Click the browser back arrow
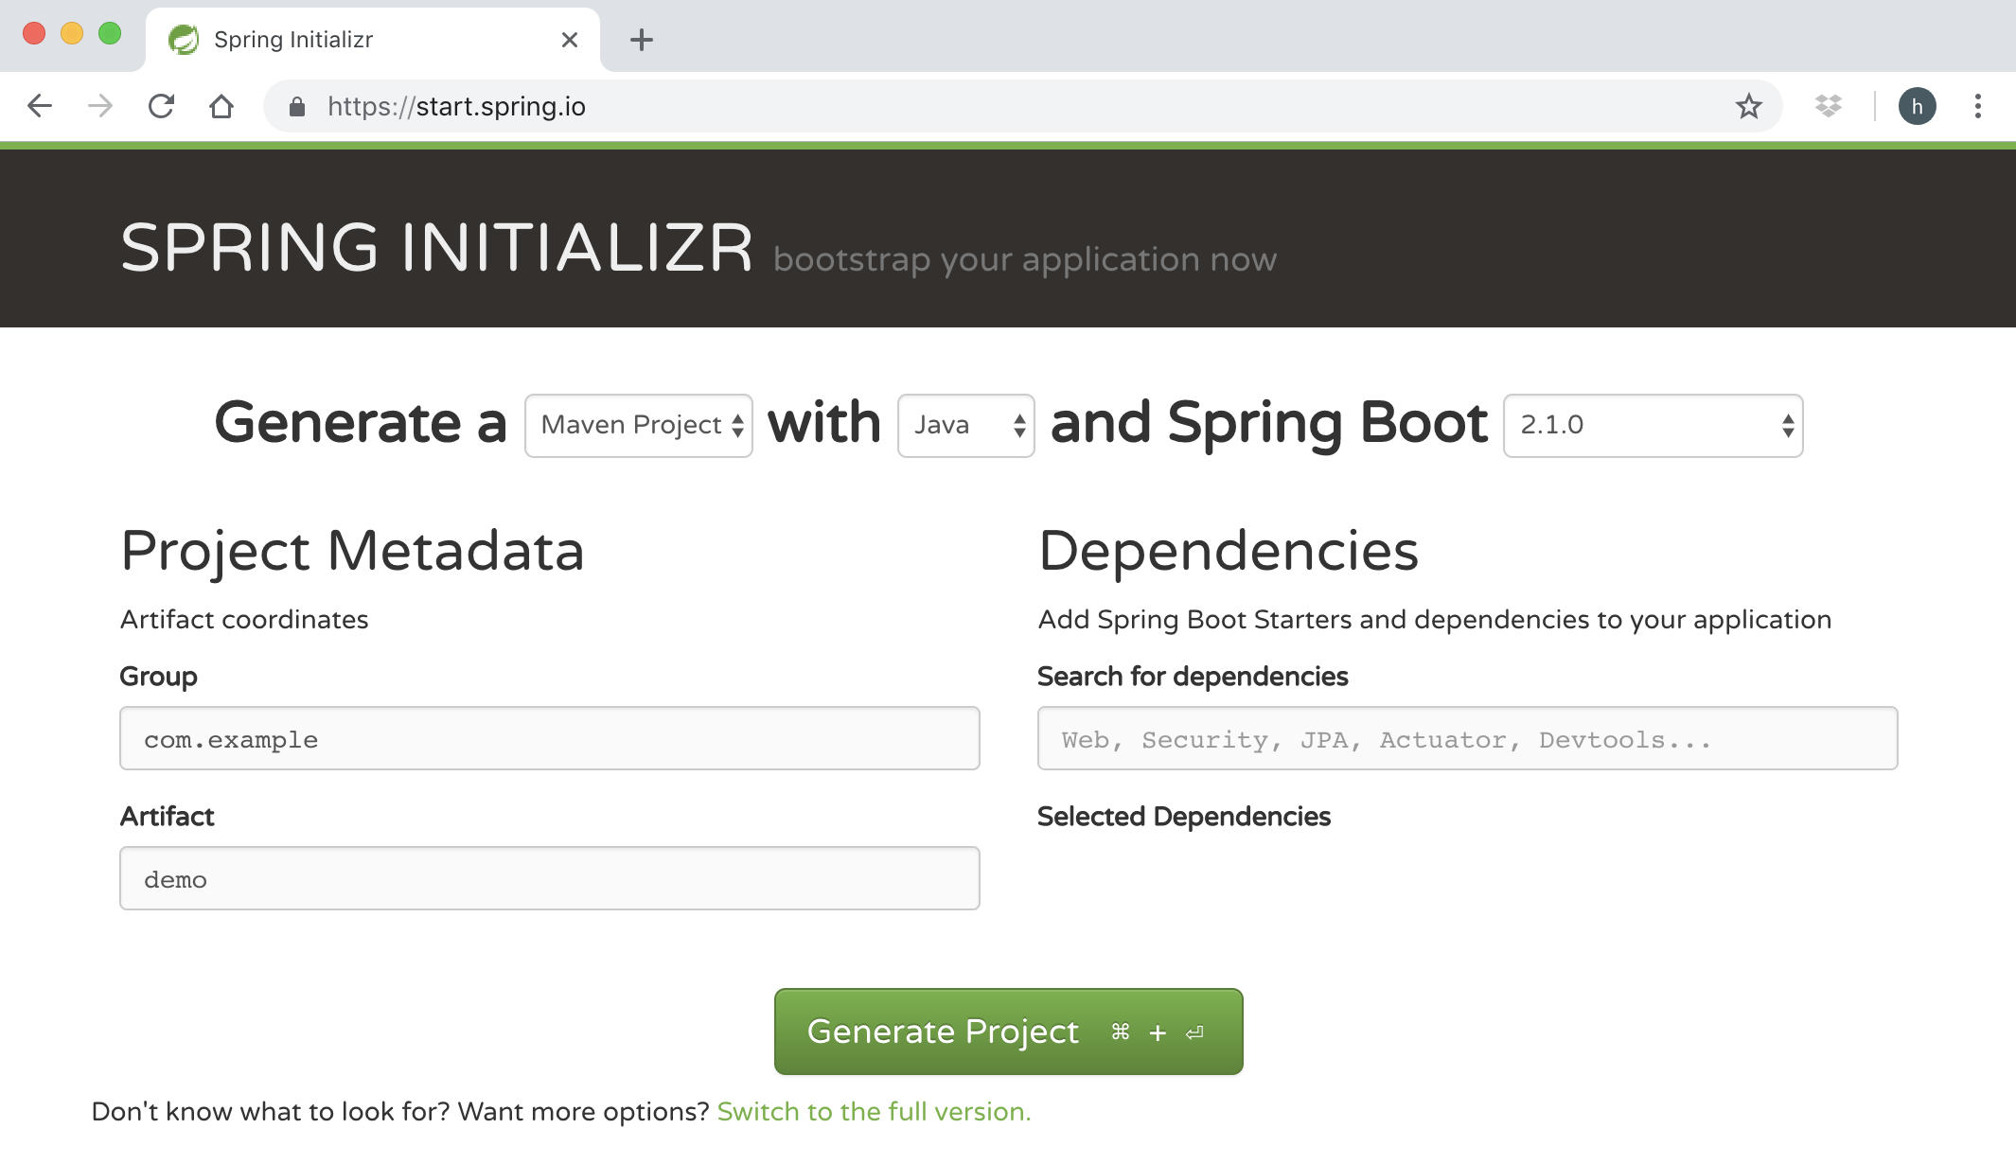Viewport: 2016px width, 1164px height. (x=40, y=106)
